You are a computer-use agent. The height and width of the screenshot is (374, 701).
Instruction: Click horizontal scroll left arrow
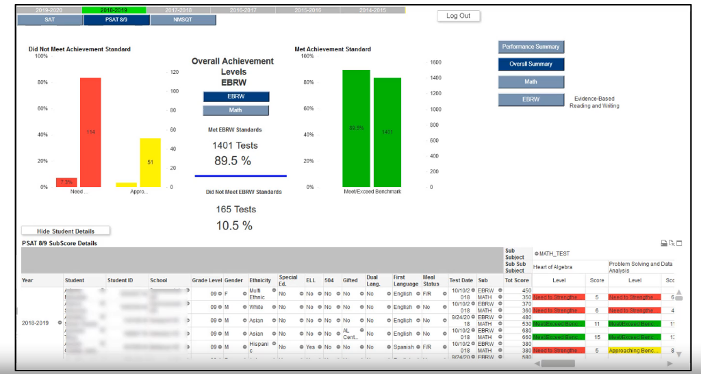pos(537,364)
